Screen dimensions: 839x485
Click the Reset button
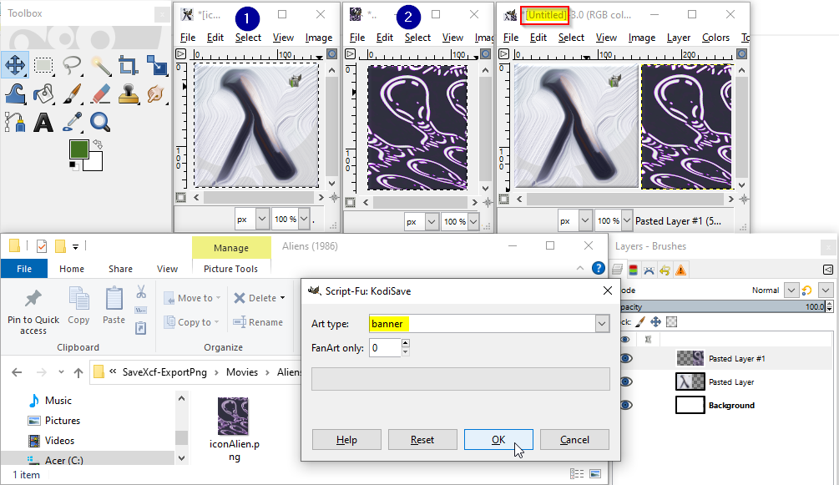click(x=422, y=439)
